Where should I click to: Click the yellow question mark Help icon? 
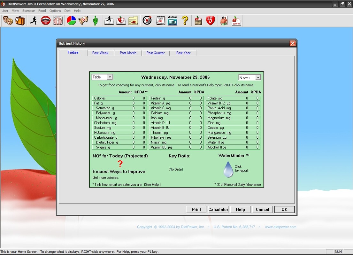pyautogui.click(x=185, y=20)
